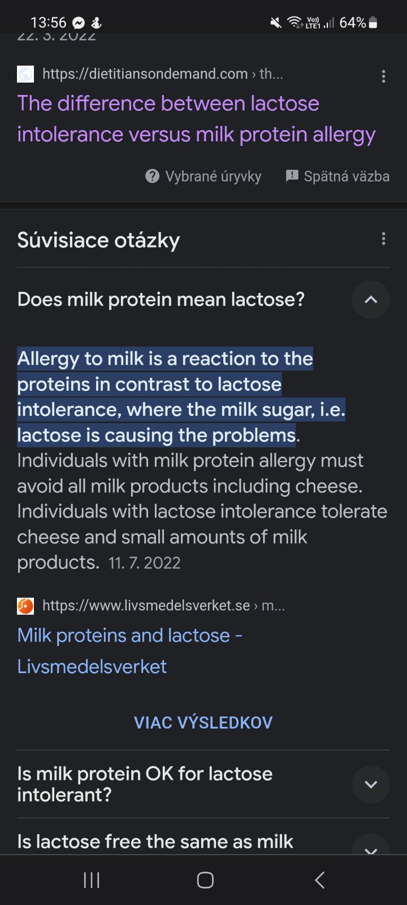Expand "Is lactose free the same as milk" question

[370, 846]
